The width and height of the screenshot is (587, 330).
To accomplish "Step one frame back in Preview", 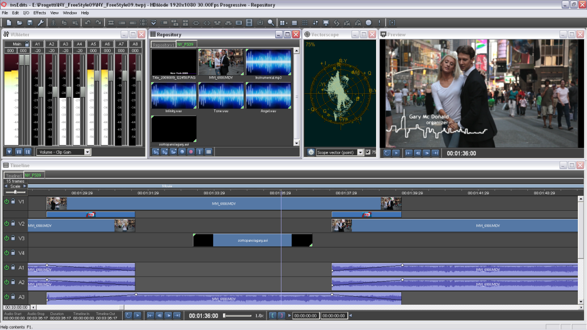I will coord(417,153).
